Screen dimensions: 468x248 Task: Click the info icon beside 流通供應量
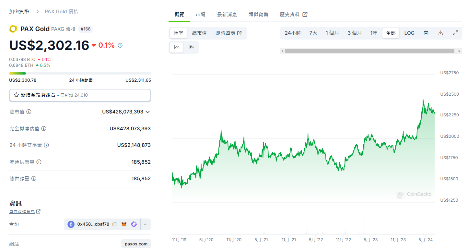point(39,162)
